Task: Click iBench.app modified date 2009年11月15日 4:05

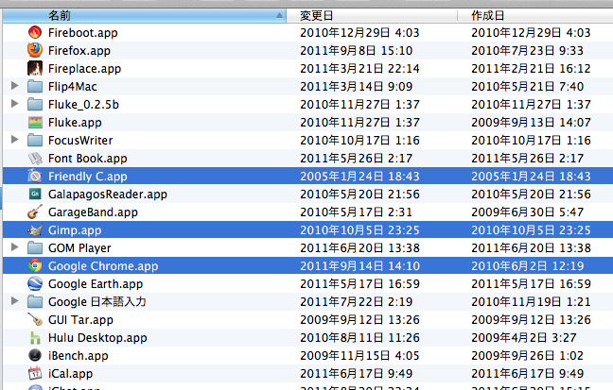Action: [x=359, y=356]
